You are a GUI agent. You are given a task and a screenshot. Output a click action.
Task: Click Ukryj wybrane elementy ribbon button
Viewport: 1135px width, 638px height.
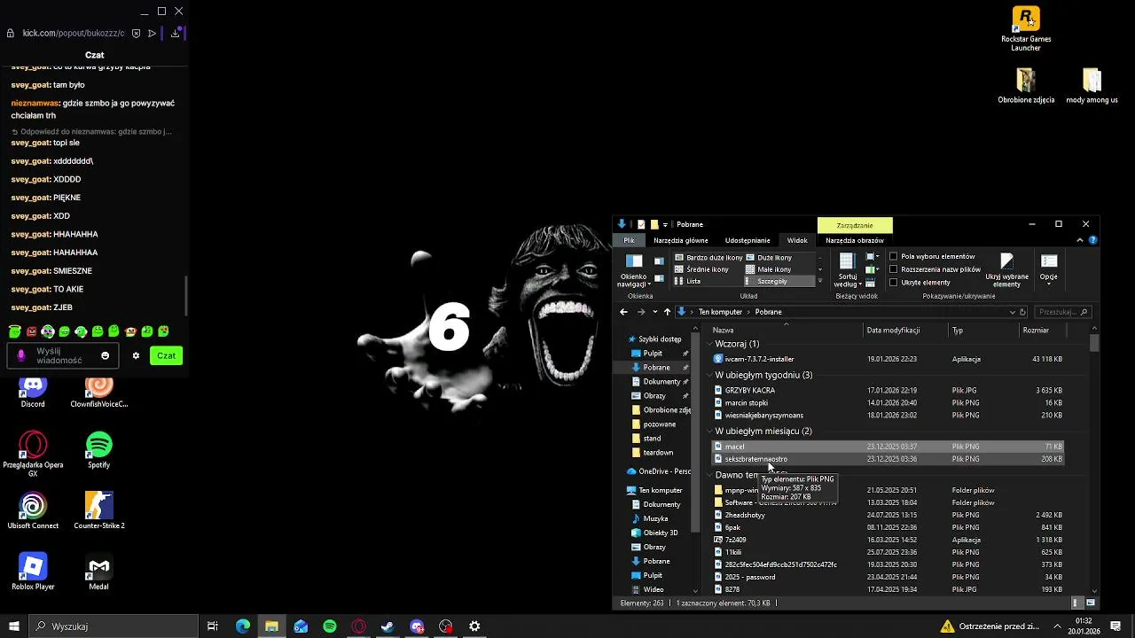pyautogui.click(x=1006, y=270)
